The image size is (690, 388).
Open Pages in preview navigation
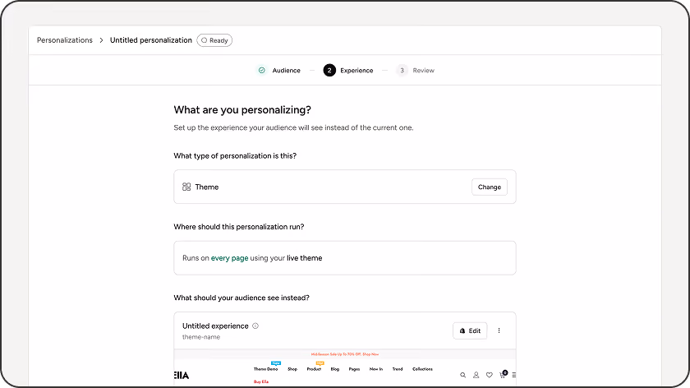tap(354, 369)
